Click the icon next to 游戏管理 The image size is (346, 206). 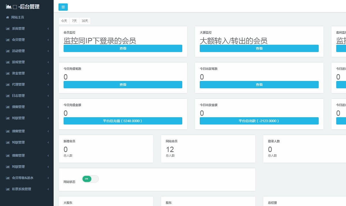[x=7, y=62]
